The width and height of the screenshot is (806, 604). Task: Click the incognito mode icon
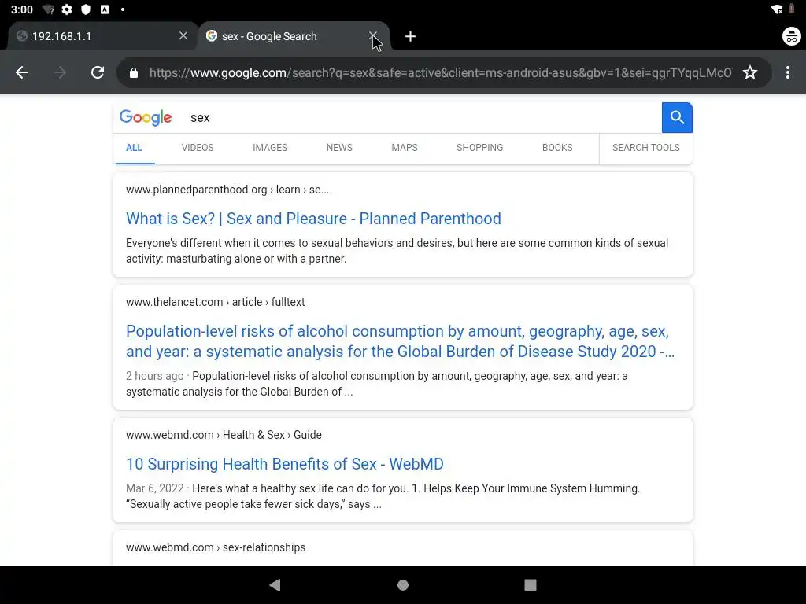click(792, 36)
